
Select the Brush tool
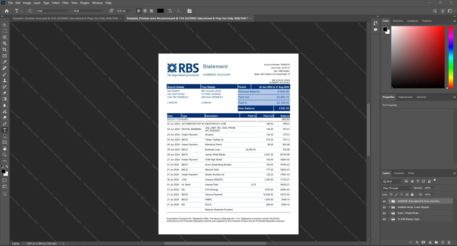(x=4, y=74)
